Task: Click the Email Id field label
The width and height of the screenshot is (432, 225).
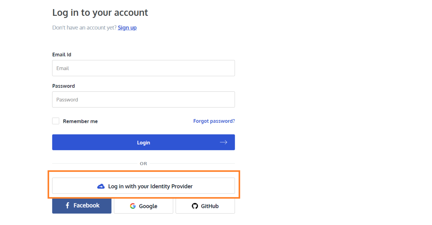Action: [61, 54]
